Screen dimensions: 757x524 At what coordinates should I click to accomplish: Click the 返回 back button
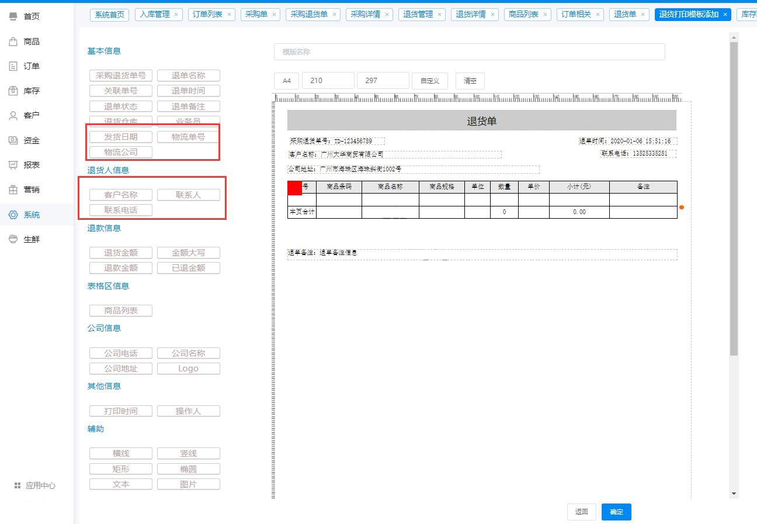[581, 512]
